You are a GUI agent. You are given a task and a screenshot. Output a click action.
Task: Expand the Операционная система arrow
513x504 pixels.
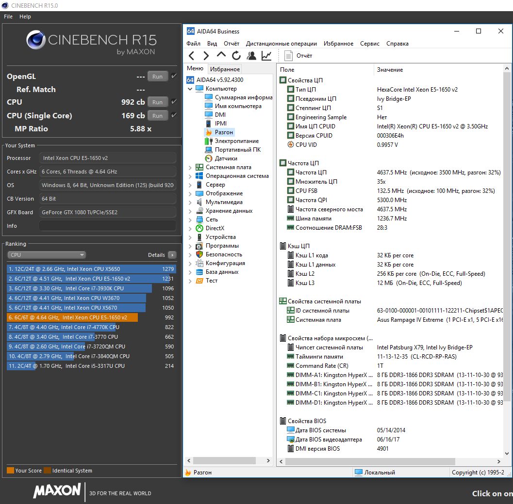[190, 176]
